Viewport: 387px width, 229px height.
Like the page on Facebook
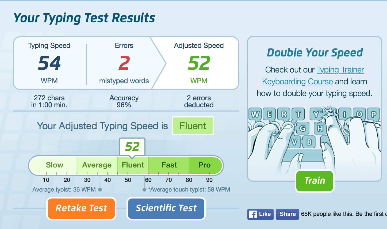(260, 214)
